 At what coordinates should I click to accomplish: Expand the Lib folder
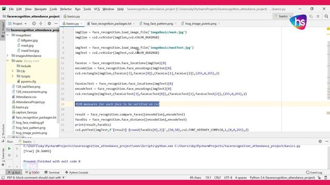(x=12, y=71)
